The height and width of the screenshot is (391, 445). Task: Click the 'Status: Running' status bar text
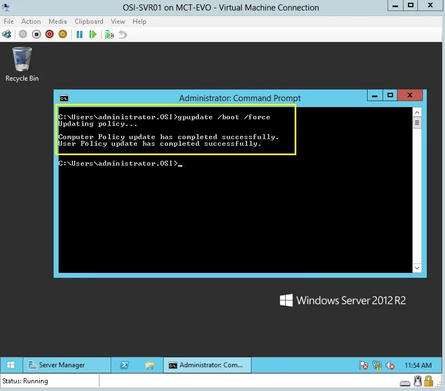pos(25,381)
